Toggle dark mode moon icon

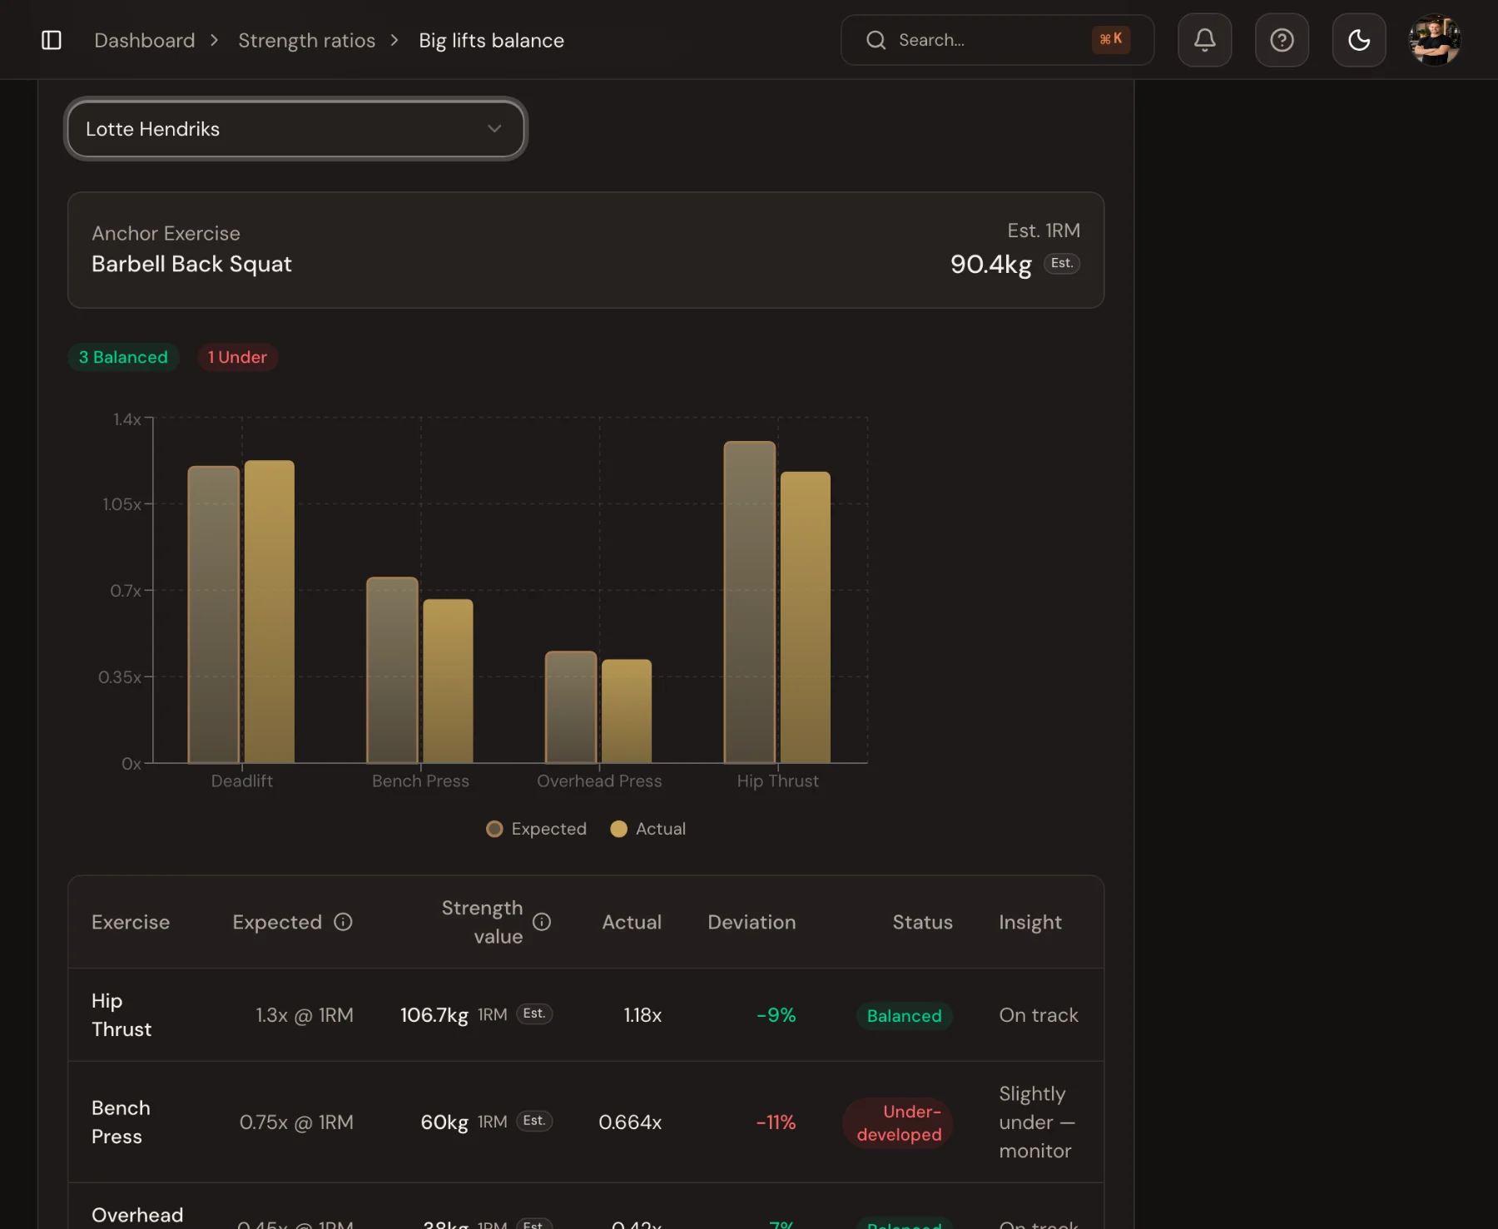click(x=1359, y=40)
